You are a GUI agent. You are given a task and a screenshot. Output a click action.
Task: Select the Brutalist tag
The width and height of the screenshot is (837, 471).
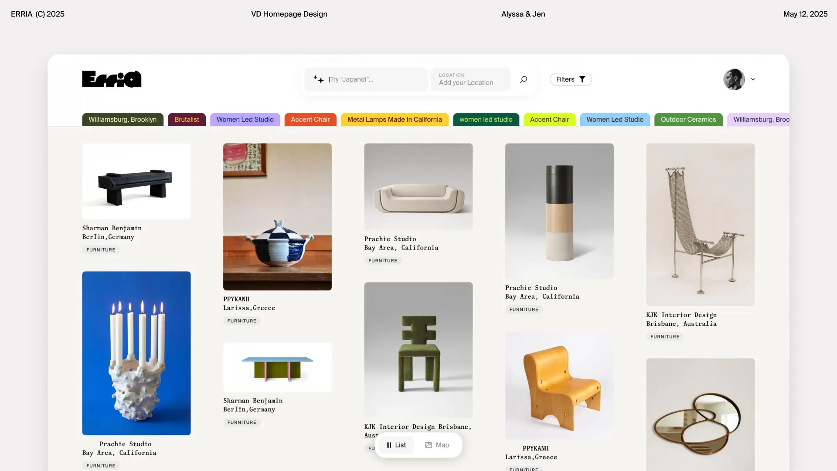click(187, 119)
